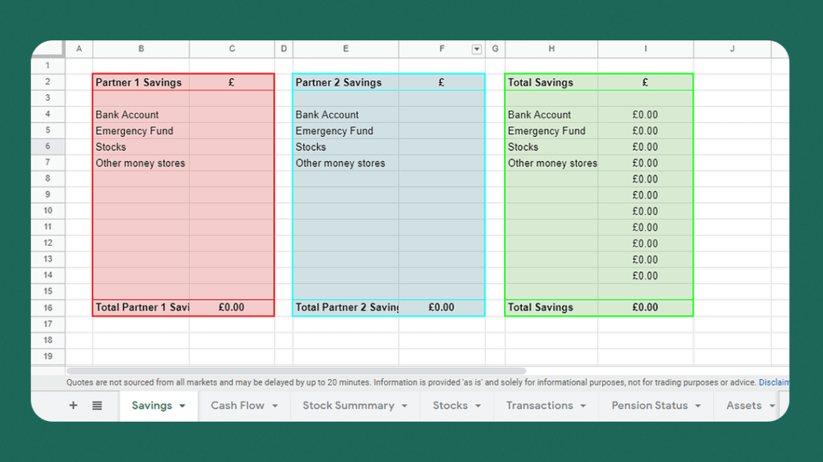Select Partner 1 'Other money stores' cell
823x462 pixels.
click(141, 164)
